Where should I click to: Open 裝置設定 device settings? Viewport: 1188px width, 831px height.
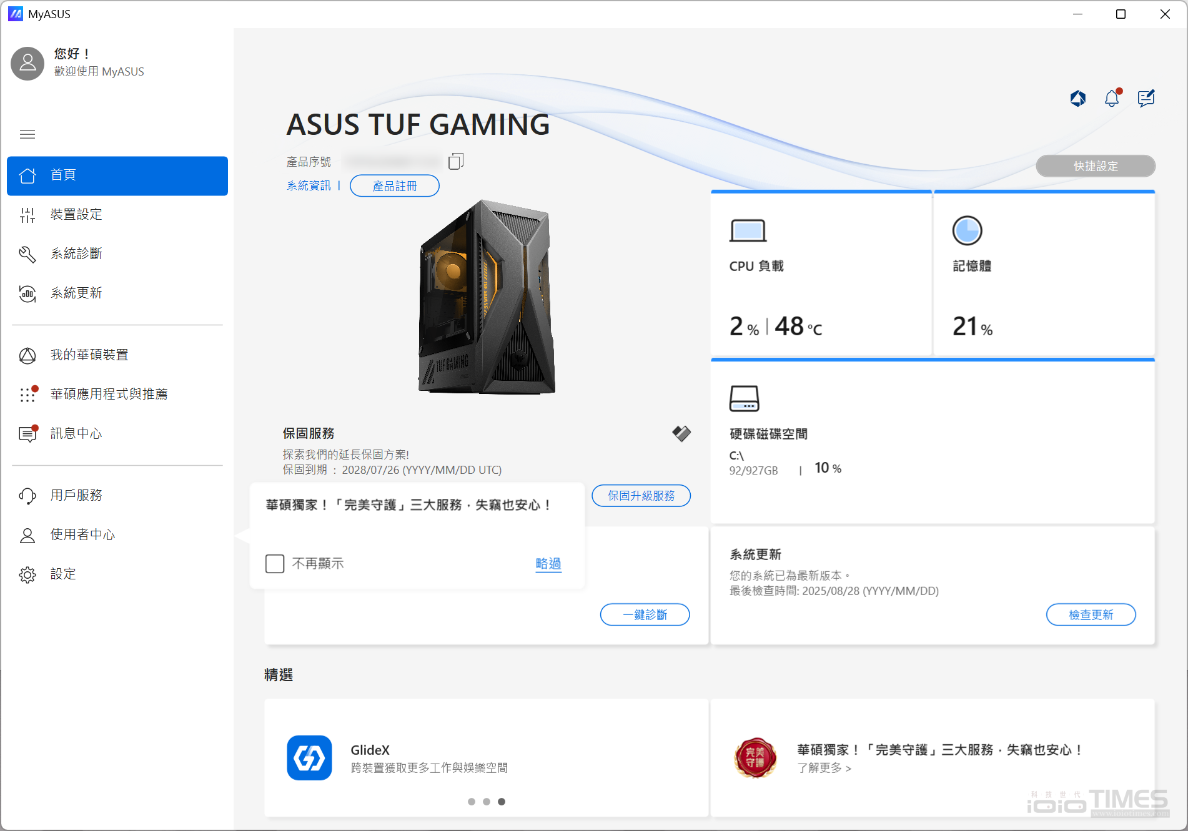(117, 215)
